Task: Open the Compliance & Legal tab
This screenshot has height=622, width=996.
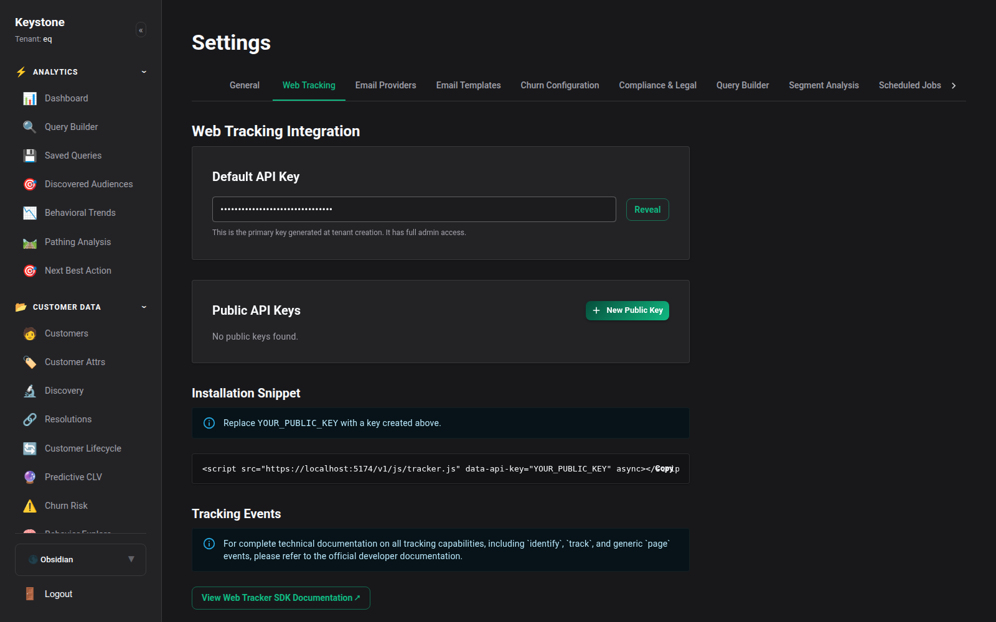Action: [x=658, y=85]
